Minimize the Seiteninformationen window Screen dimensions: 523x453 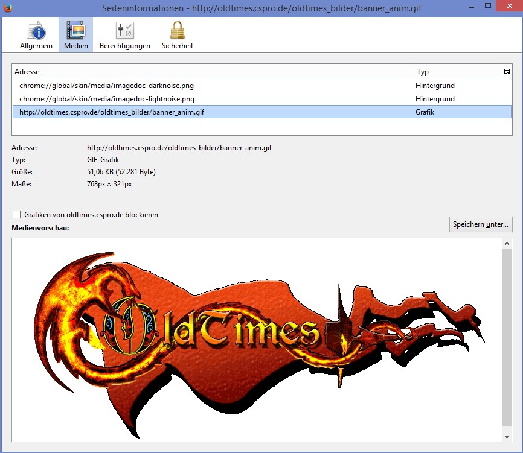[x=472, y=7]
